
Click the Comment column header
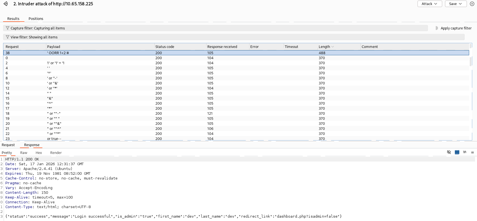click(x=415, y=47)
